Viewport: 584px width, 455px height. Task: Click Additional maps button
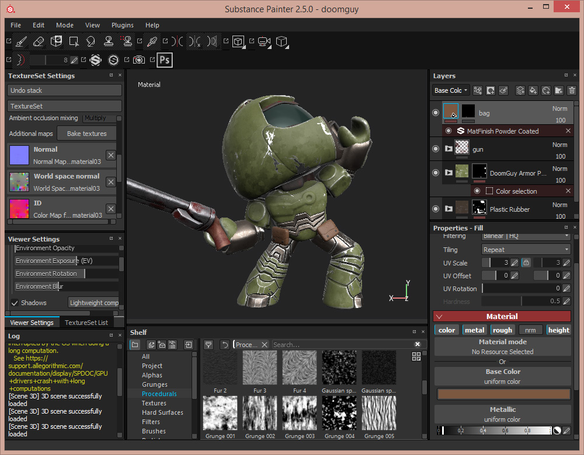(31, 134)
